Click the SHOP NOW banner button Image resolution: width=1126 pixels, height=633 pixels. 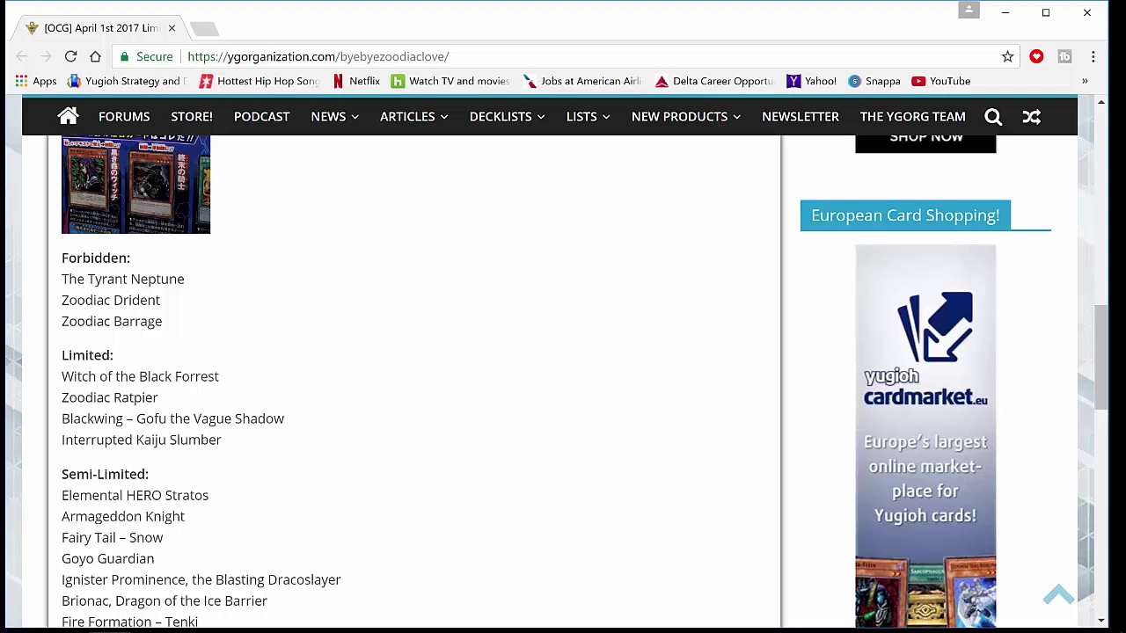925,142
